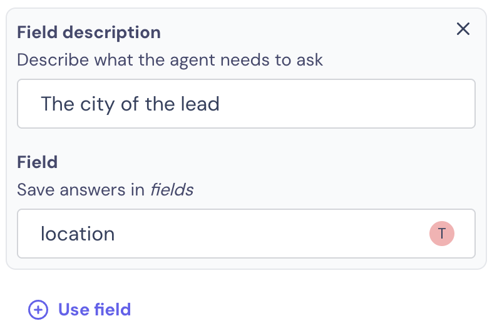Click empty space right of 'location' text
Image resolution: width=492 pixels, height=336 pixels.
(270, 234)
